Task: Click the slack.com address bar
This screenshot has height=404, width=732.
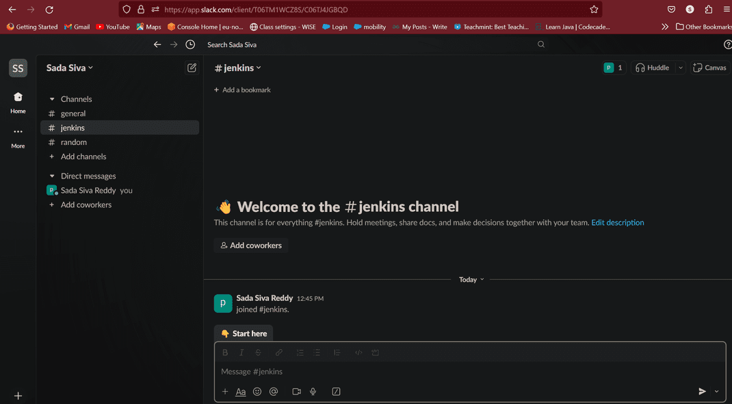Action: pos(359,10)
